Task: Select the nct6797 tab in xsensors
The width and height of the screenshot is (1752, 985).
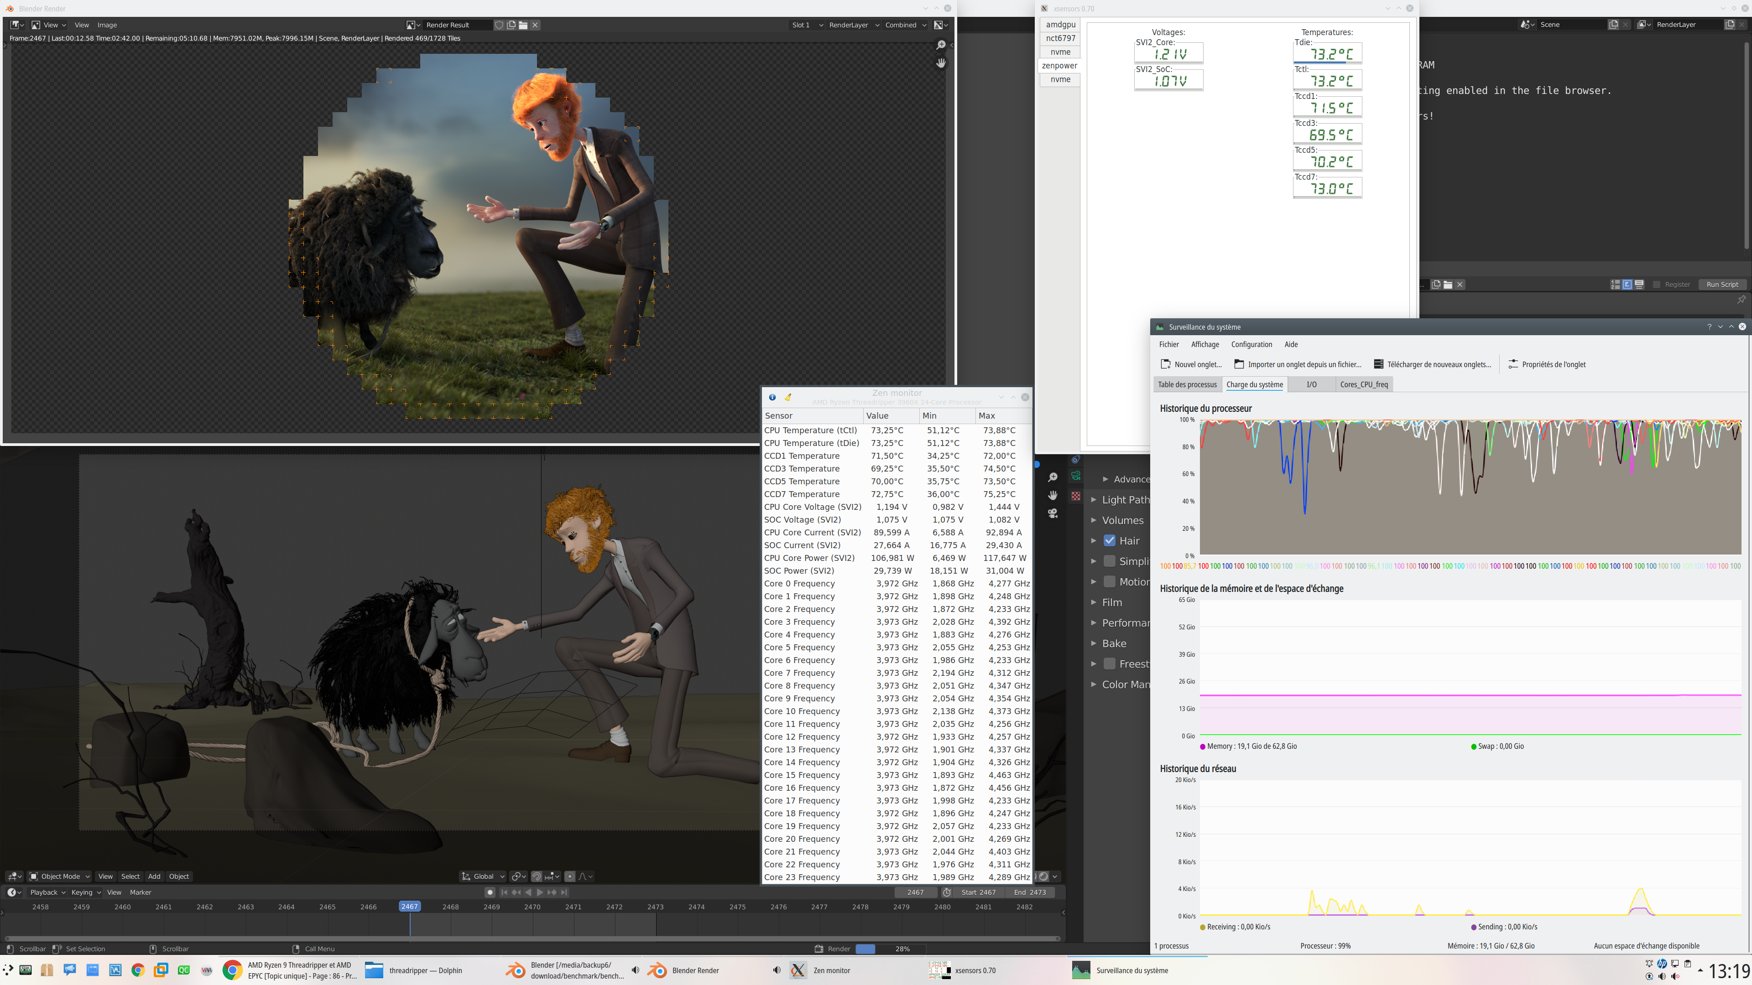Action: pos(1060,38)
